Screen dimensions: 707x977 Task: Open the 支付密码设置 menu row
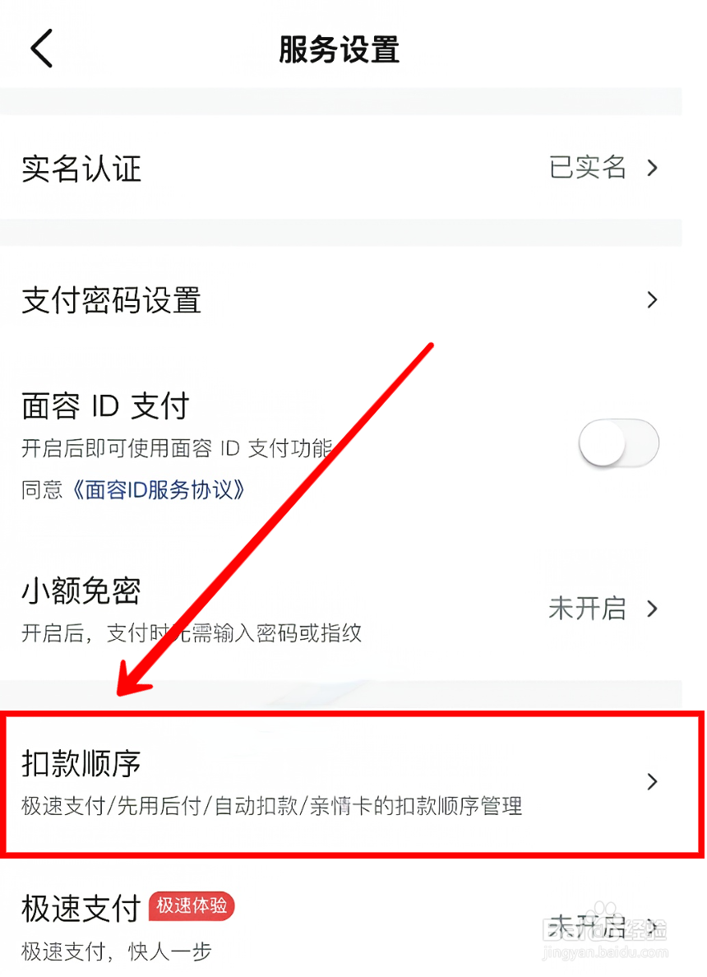340,299
